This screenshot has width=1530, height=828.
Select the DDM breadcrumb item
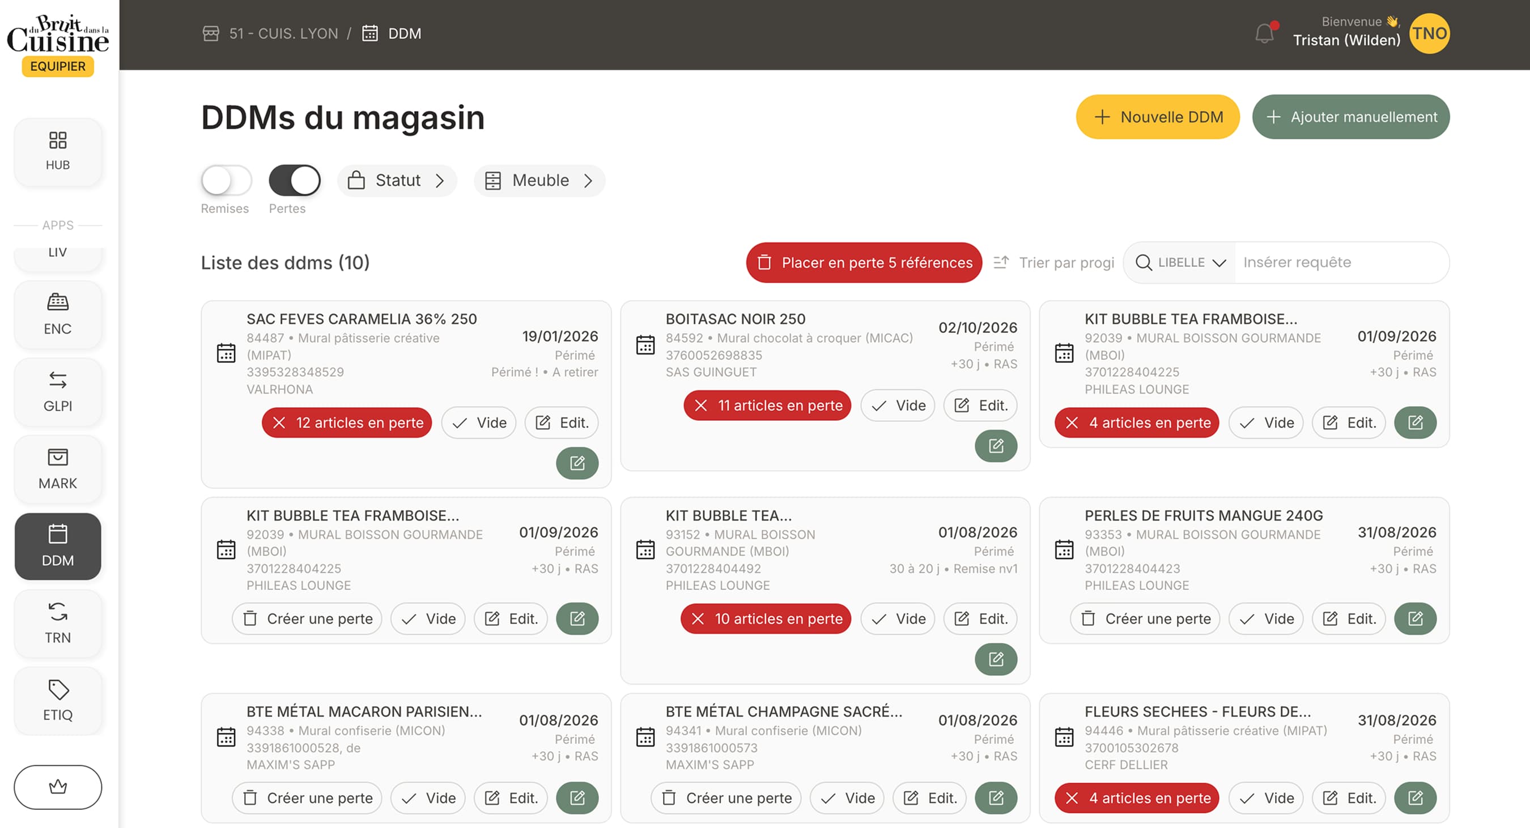pyautogui.click(x=392, y=33)
